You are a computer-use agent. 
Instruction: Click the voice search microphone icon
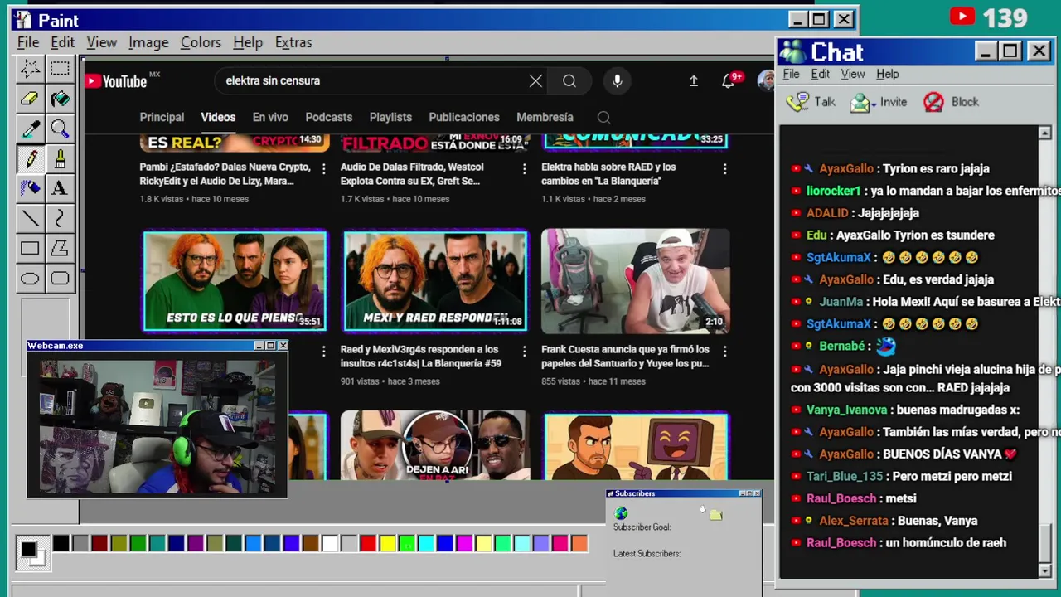click(x=617, y=80)
